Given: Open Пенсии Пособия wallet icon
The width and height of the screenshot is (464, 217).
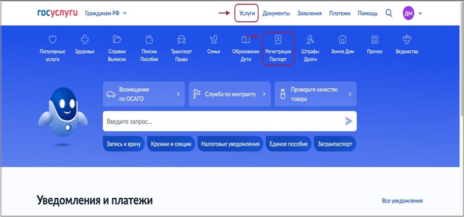Looking at the screenshot, I should pyautogui.click(x=149, y=39).
